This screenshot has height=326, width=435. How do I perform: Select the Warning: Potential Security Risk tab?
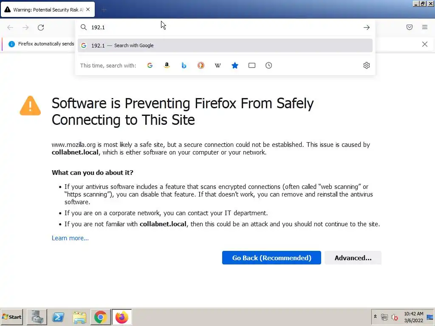48,10
